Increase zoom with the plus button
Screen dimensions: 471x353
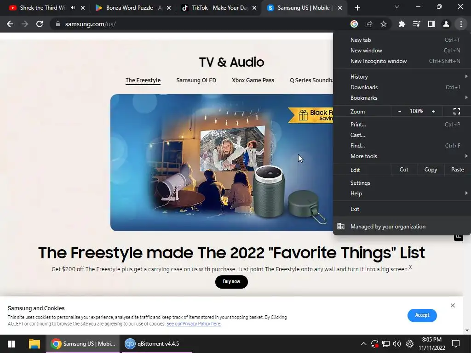click(x=433, y=111)
